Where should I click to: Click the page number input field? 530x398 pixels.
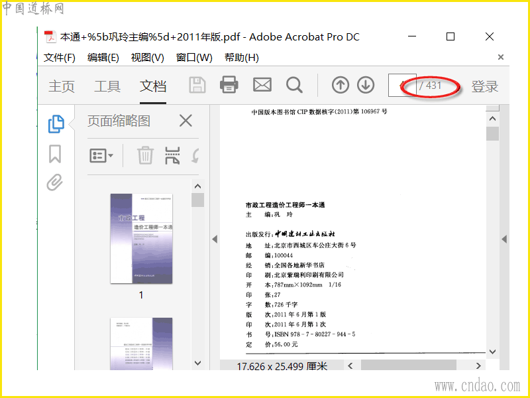[x=402, y=85]
